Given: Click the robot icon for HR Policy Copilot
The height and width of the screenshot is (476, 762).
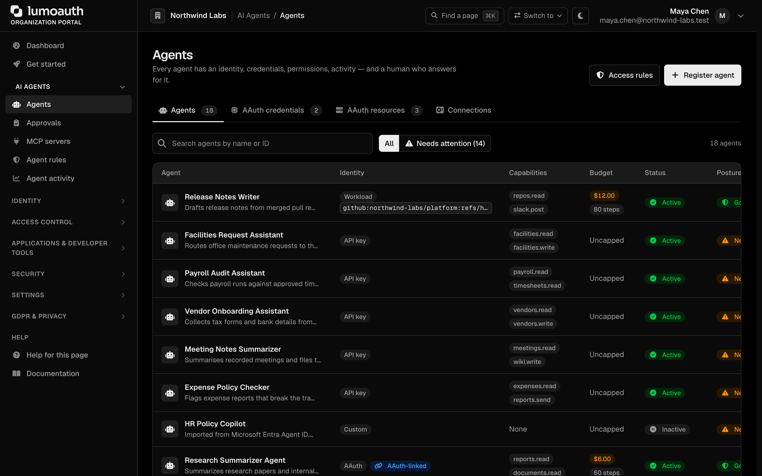Looking at the screenshot, I should (x=170, y=429).
